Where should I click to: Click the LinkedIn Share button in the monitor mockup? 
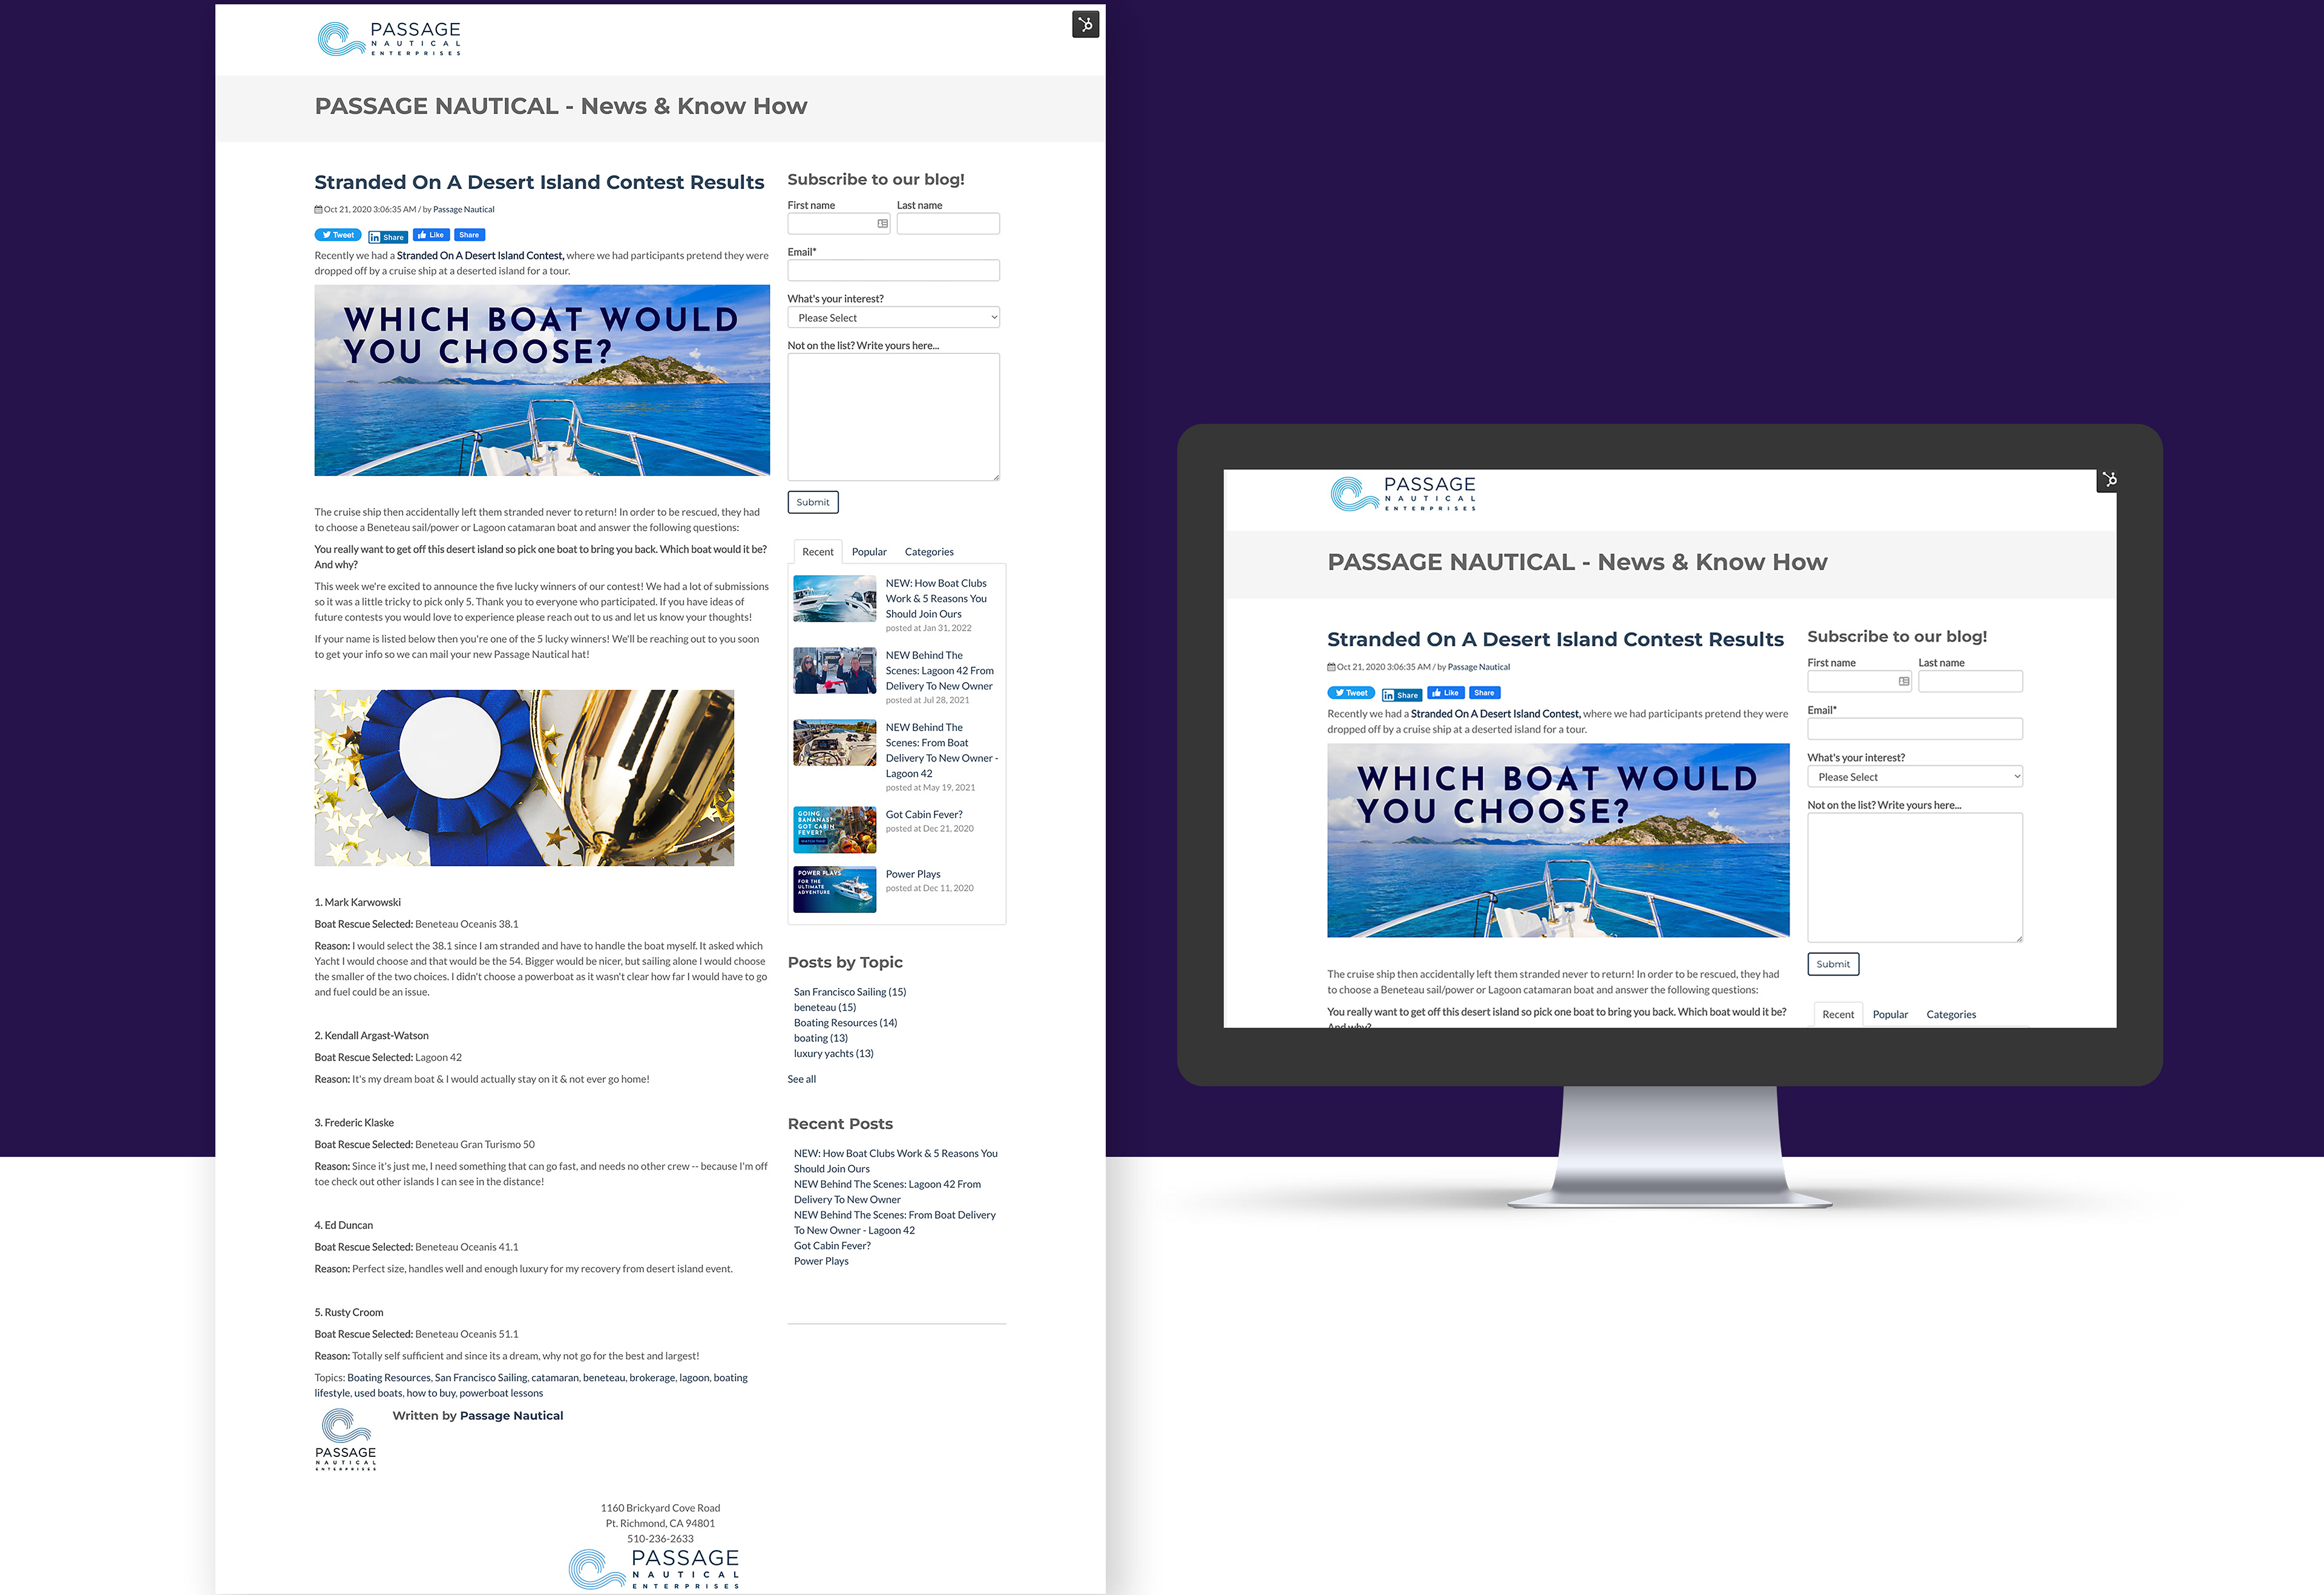(x=1401, y=695)
